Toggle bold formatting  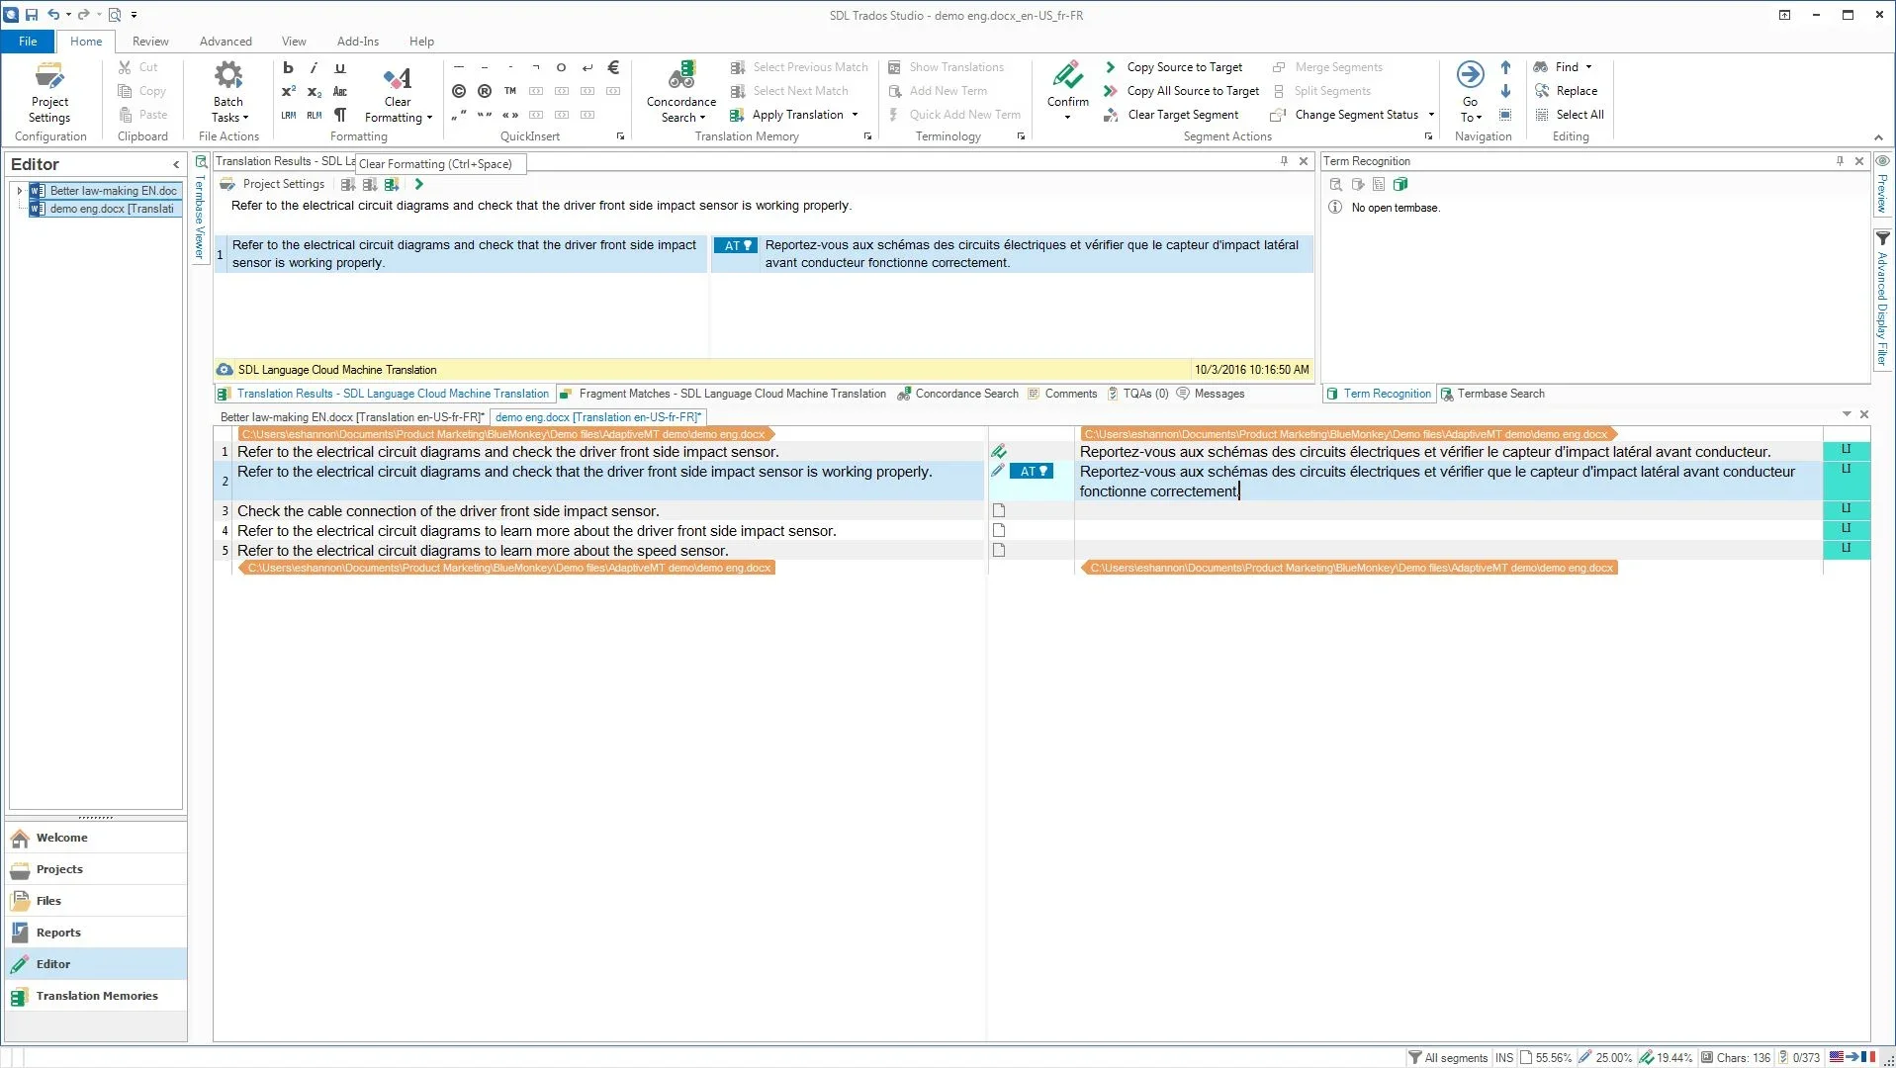288,67
